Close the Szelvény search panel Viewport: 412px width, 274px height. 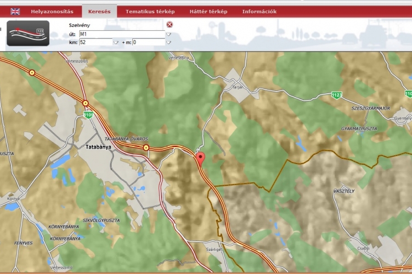coord(170,25)
